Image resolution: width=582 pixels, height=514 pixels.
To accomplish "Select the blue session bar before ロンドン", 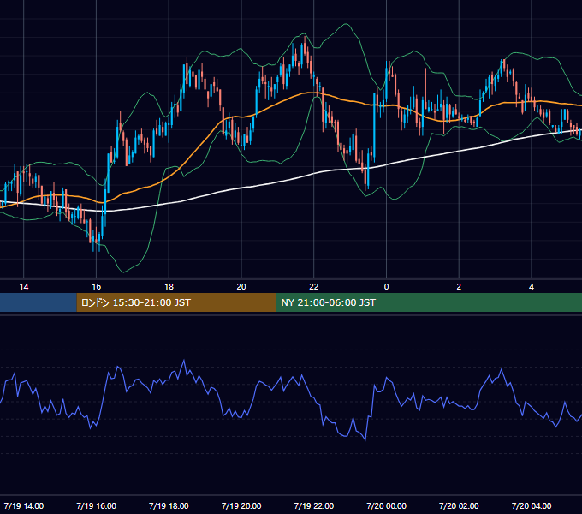I will point(39,302).
